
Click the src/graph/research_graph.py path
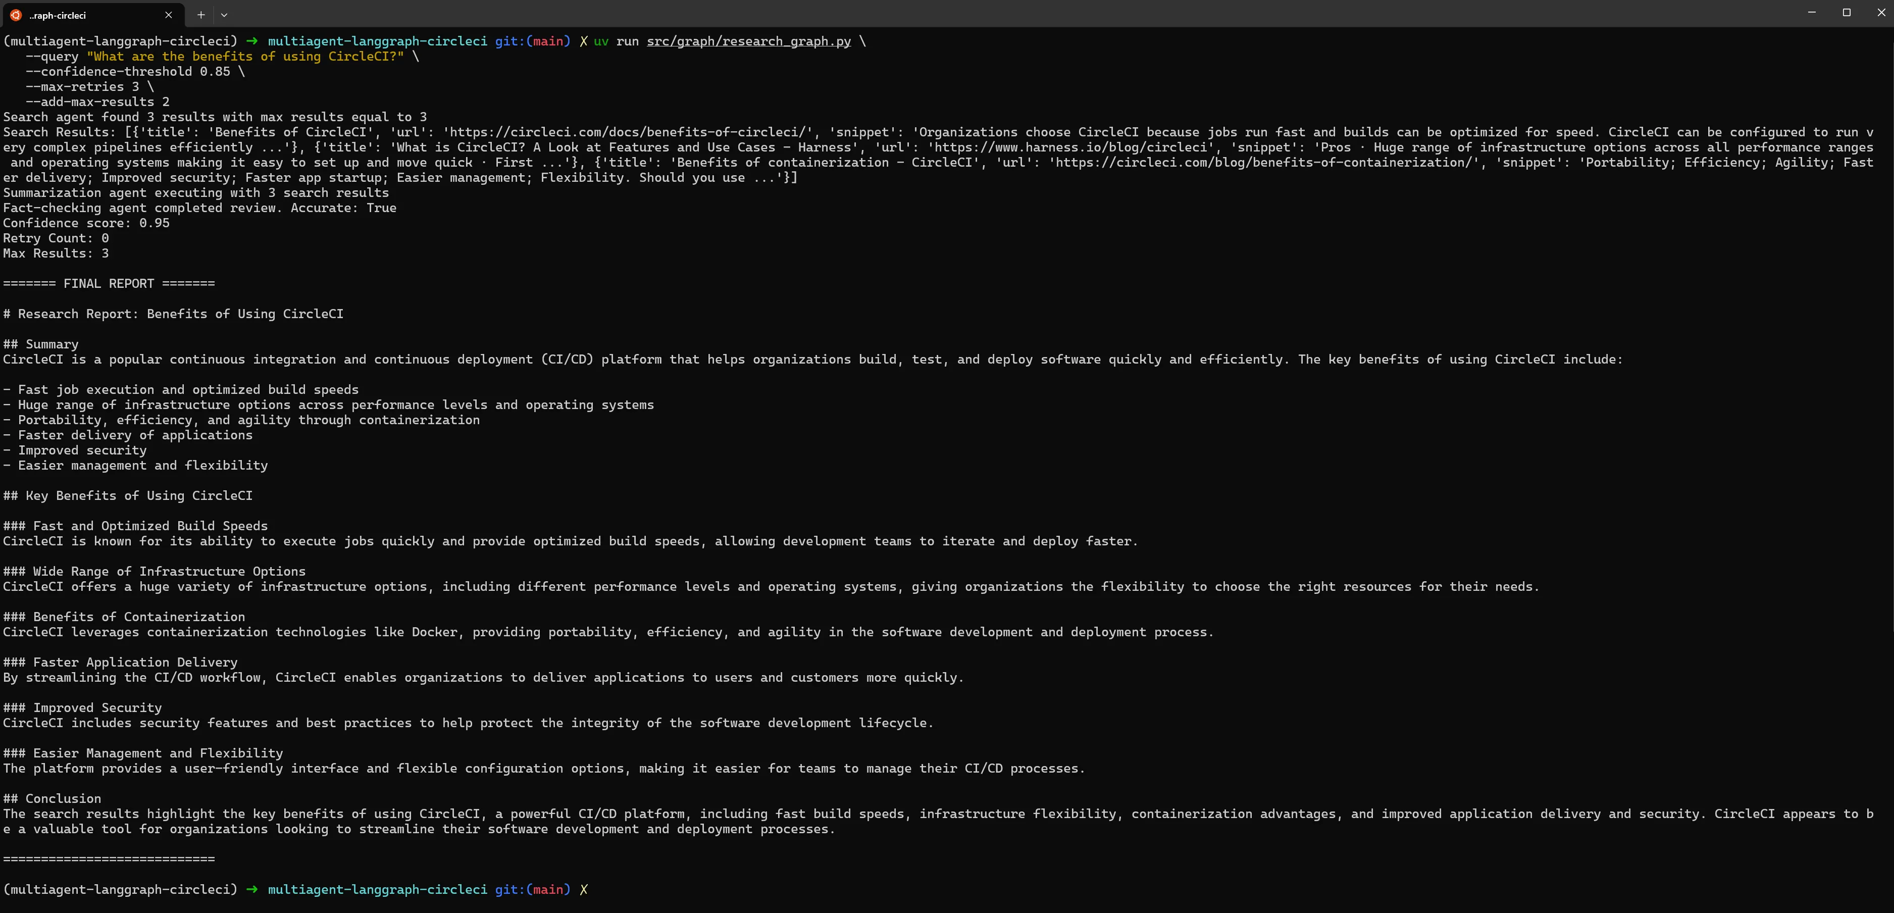pyautogui.click(x=748, y=41)
